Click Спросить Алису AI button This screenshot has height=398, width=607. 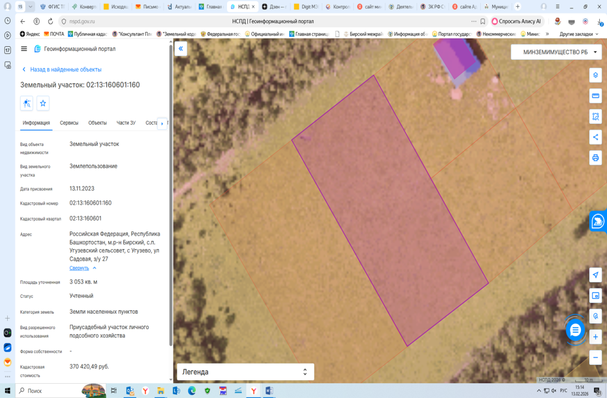[x=515, y=21]
